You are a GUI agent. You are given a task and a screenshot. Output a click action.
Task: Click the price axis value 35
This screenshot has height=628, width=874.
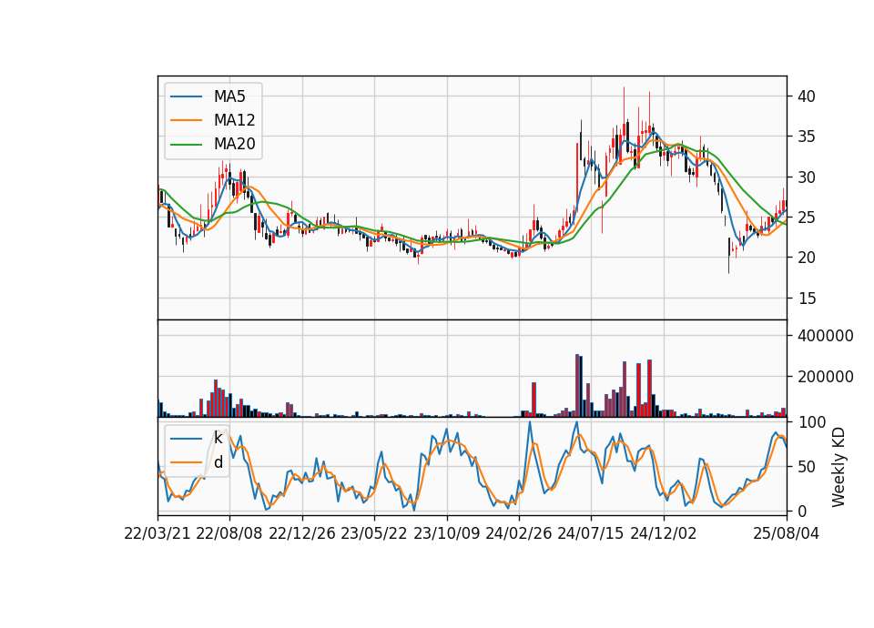(807, 137)
